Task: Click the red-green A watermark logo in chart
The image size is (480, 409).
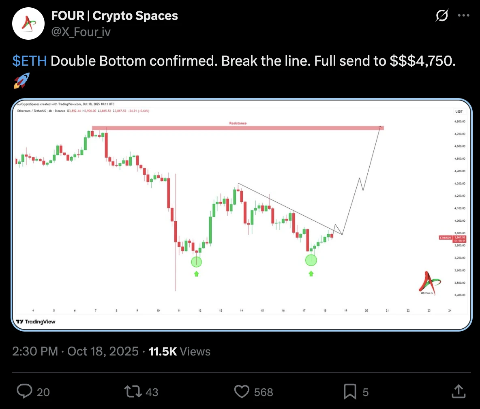Action: coord(427,283)
